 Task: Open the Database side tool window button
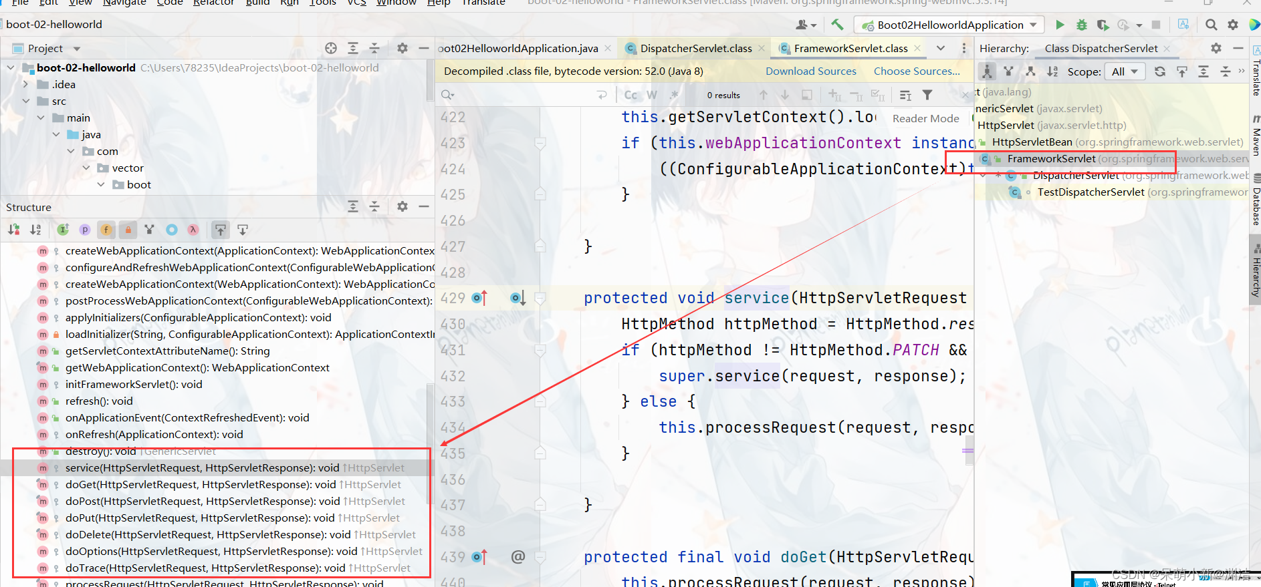[x=1256, y=200]
